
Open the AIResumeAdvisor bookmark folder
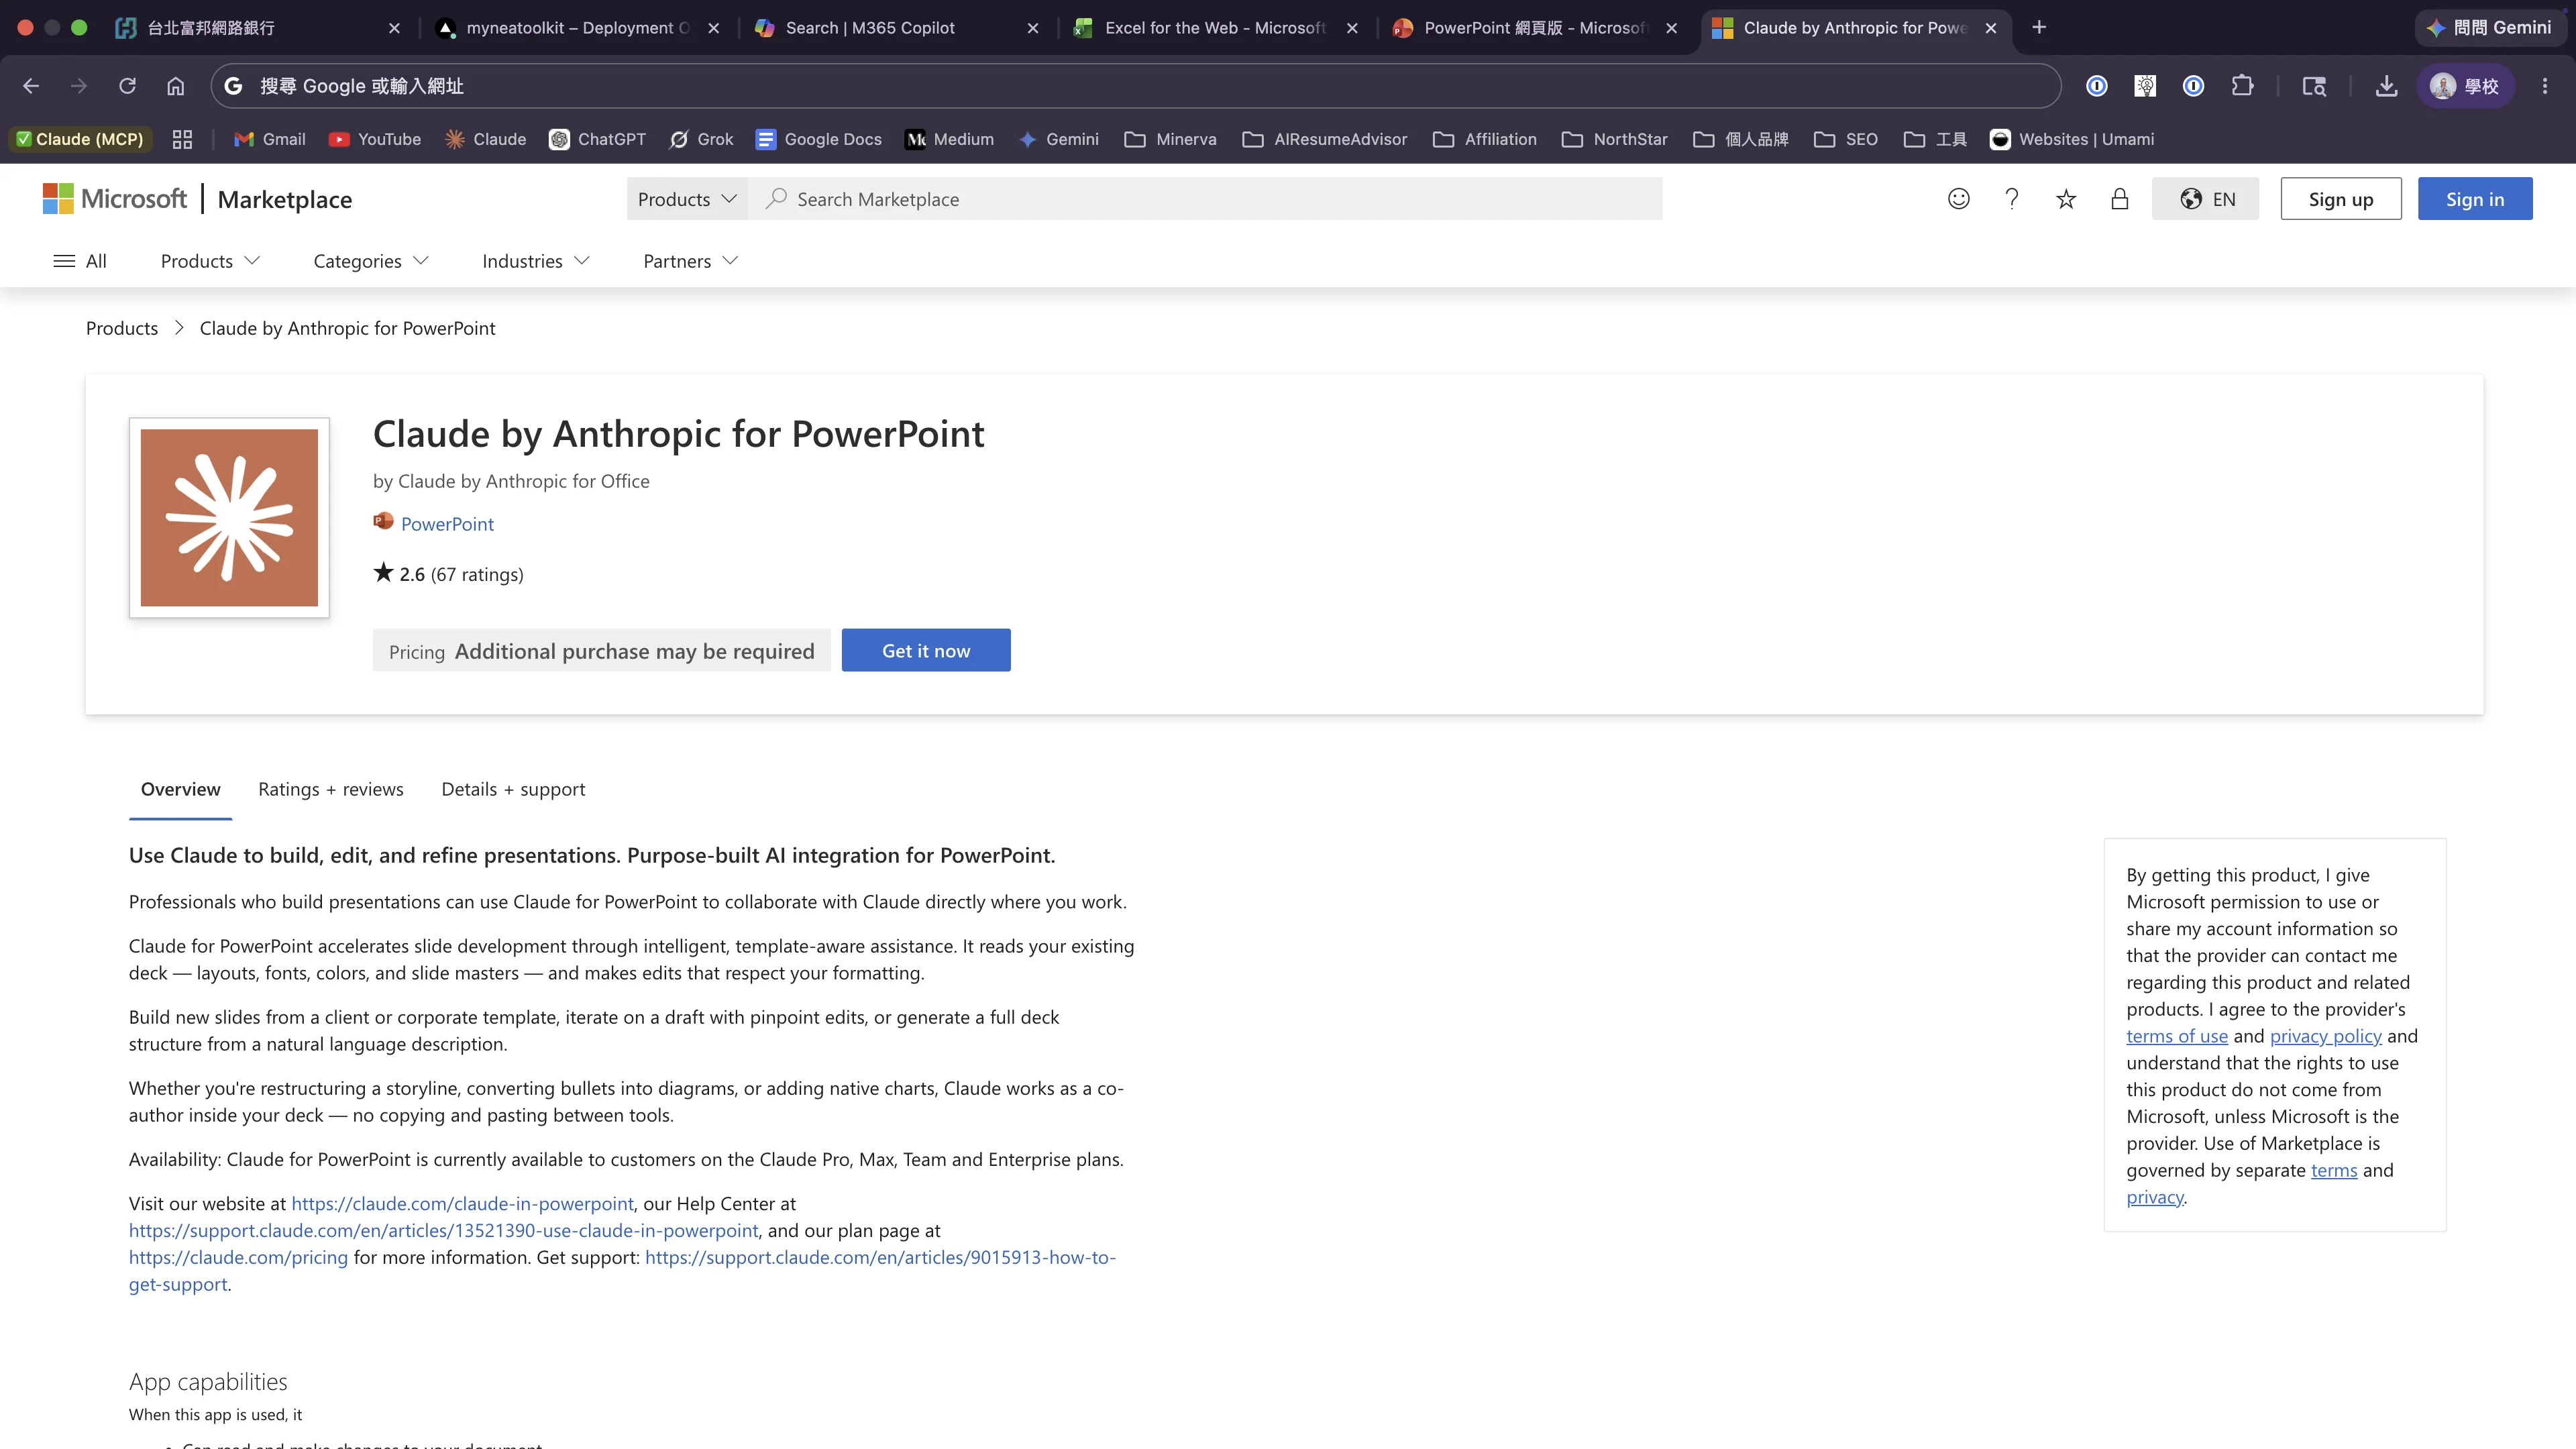(1325, 139)
